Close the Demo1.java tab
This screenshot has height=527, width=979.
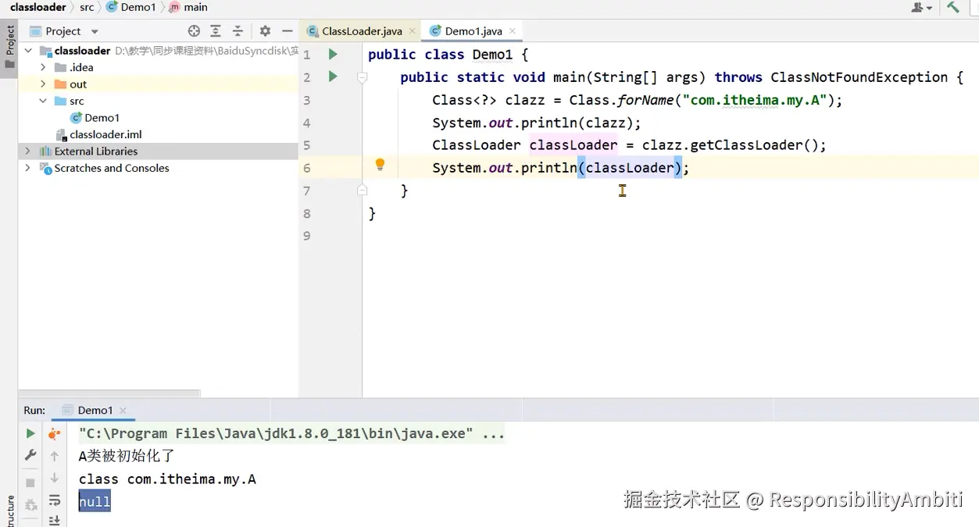(x=513, y=31)
